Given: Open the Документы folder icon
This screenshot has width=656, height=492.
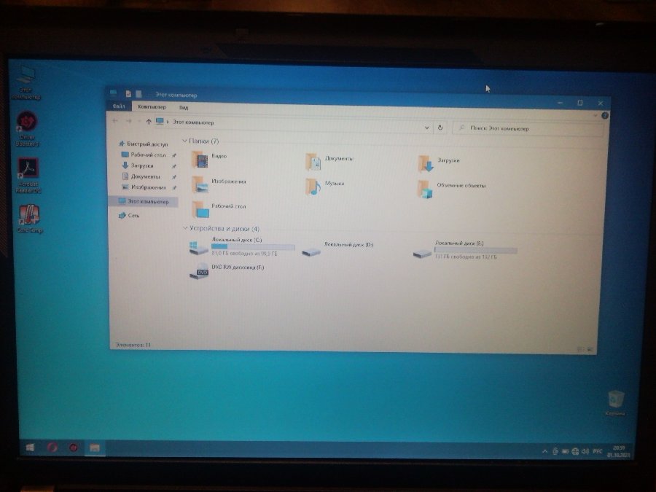Looking at the screenshot, I should [x=313, y=161].
